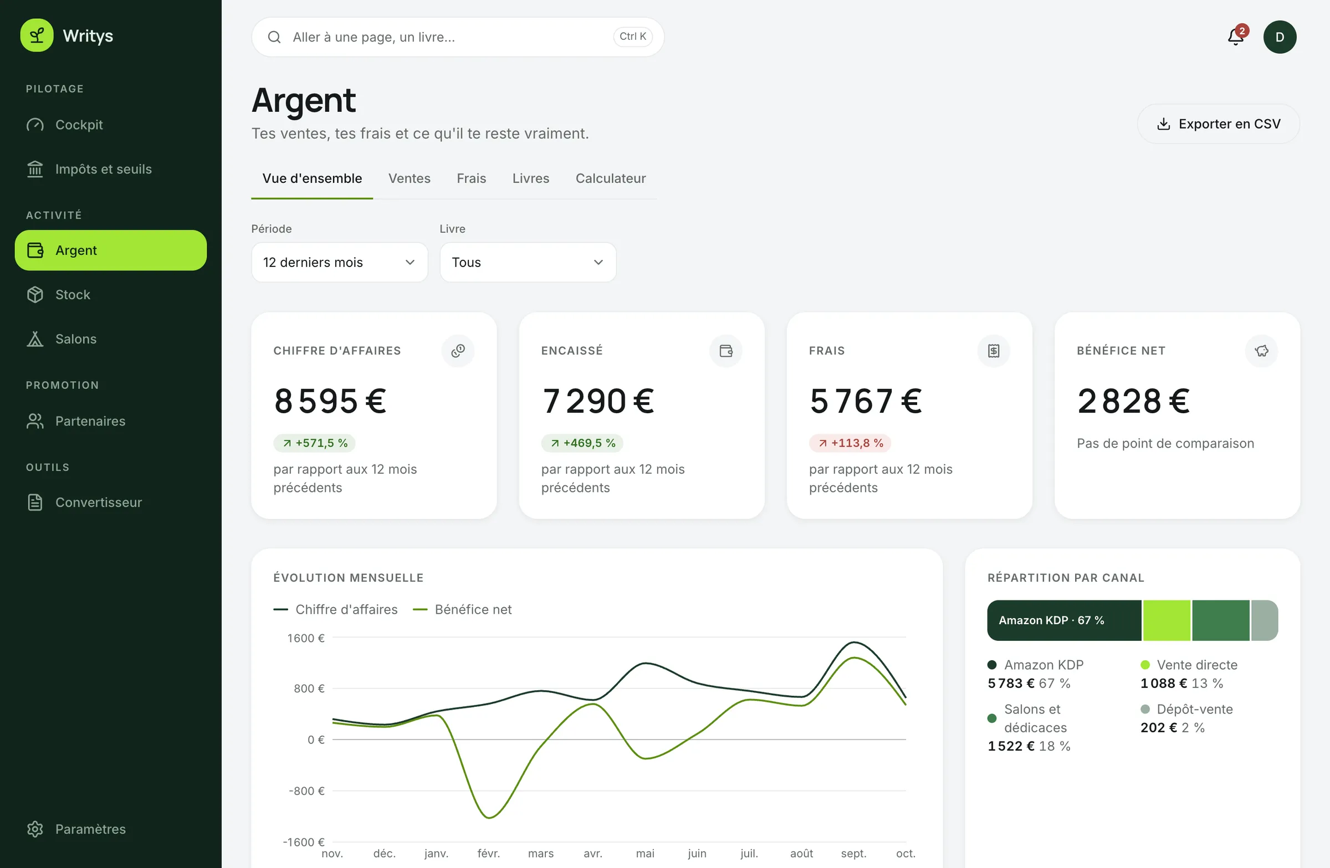Click the grey Dépôt-vente bar segment
This screenshot has height=868, width=1330.
(x=1264, y=620)
